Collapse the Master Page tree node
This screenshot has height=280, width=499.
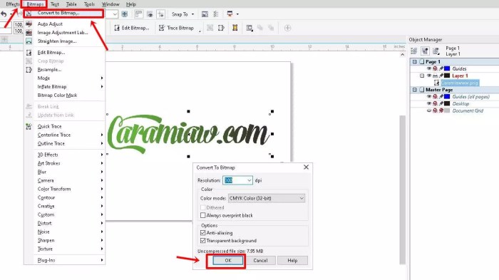pos(415,90)
